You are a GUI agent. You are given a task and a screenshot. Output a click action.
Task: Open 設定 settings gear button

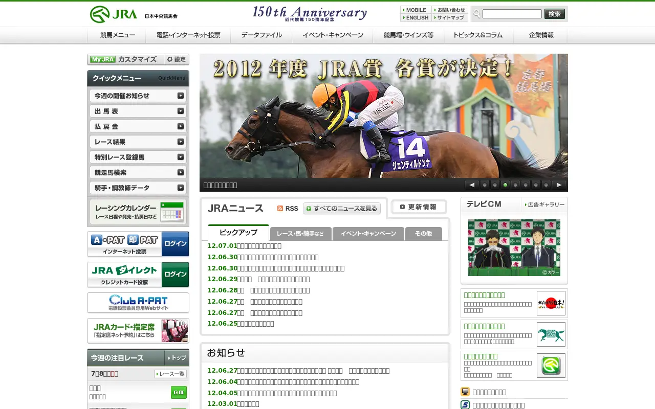(x=177, y=59)
